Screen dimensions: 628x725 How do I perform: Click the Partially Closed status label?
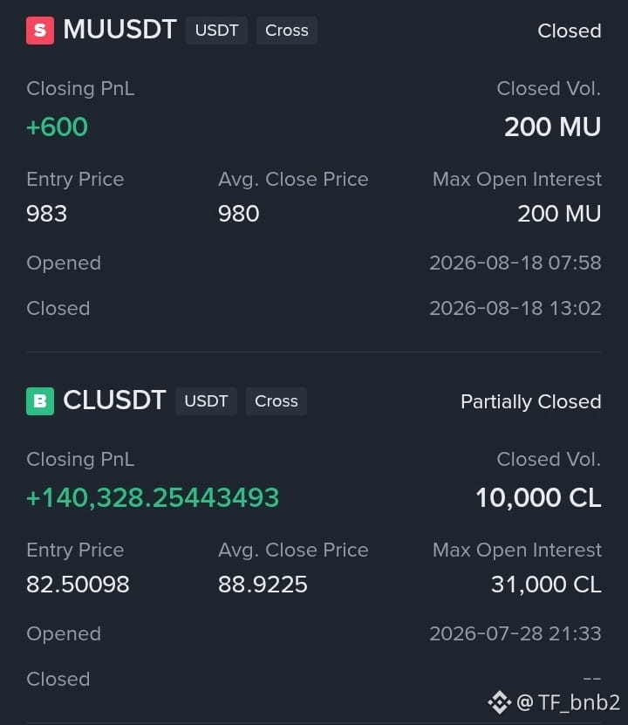click(531, 402)
